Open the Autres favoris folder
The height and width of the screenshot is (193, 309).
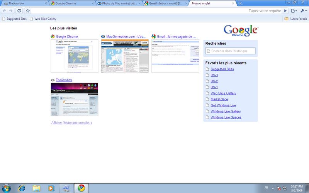(x=296, y=19)
